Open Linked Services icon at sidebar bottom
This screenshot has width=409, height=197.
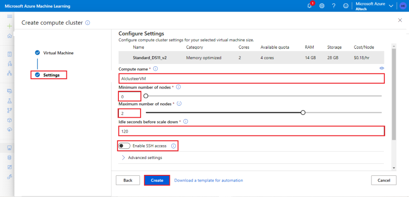coord(10,177)
